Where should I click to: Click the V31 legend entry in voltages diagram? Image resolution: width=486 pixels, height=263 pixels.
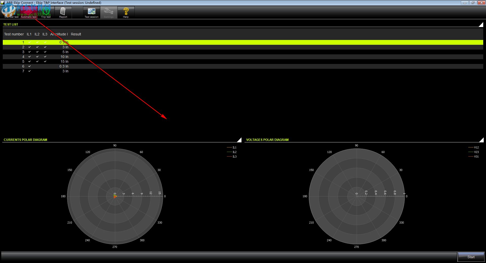(474, 157)
